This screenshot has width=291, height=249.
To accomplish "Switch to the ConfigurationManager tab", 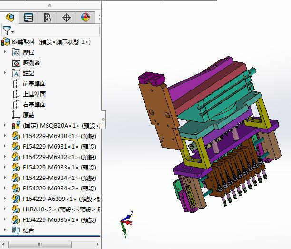I will [x=48, y=18].
